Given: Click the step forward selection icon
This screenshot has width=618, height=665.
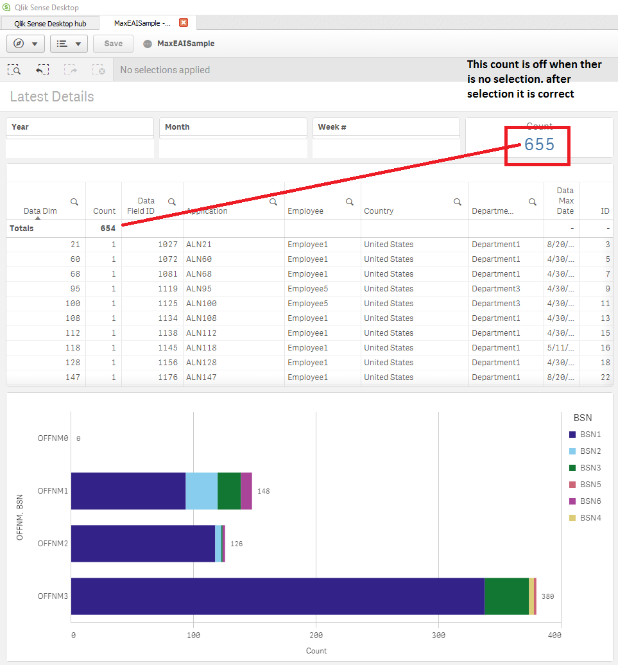Looking at the screenshot, I should click(70, 70).
